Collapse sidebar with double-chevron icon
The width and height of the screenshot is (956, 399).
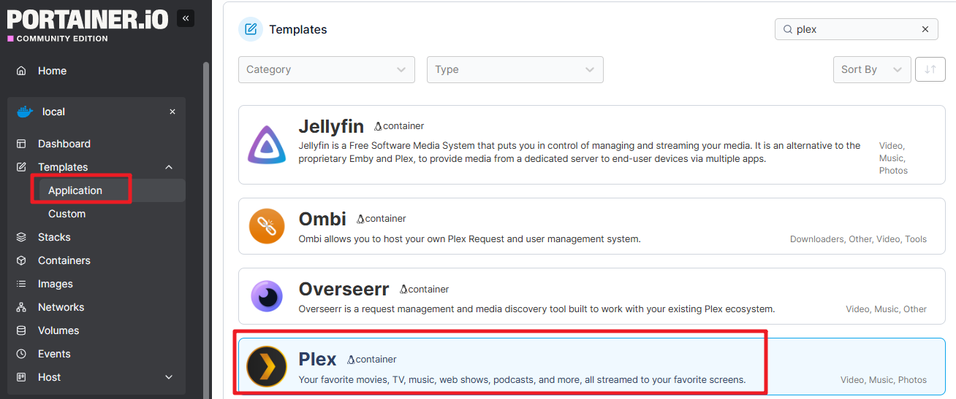pyautogui.click(x=186, y=18)
